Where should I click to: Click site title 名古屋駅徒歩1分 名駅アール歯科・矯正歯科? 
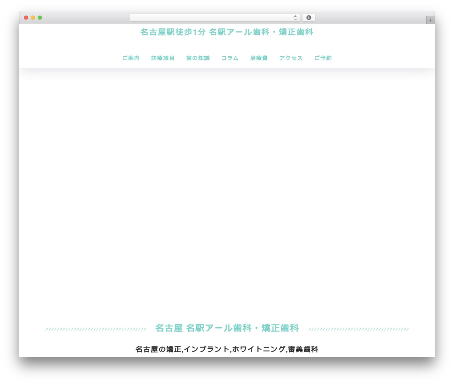point(227,32)
